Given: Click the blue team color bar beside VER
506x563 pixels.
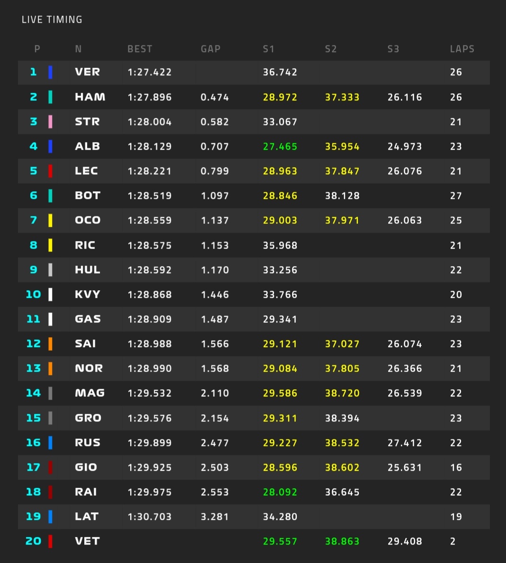Looking at the screenshot, I should (x=50, y=72).
